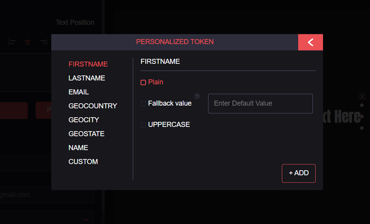Click the red back arrow button
This screenshot has height=224, width=370.
pyautogui.click(x=310, y=42)
